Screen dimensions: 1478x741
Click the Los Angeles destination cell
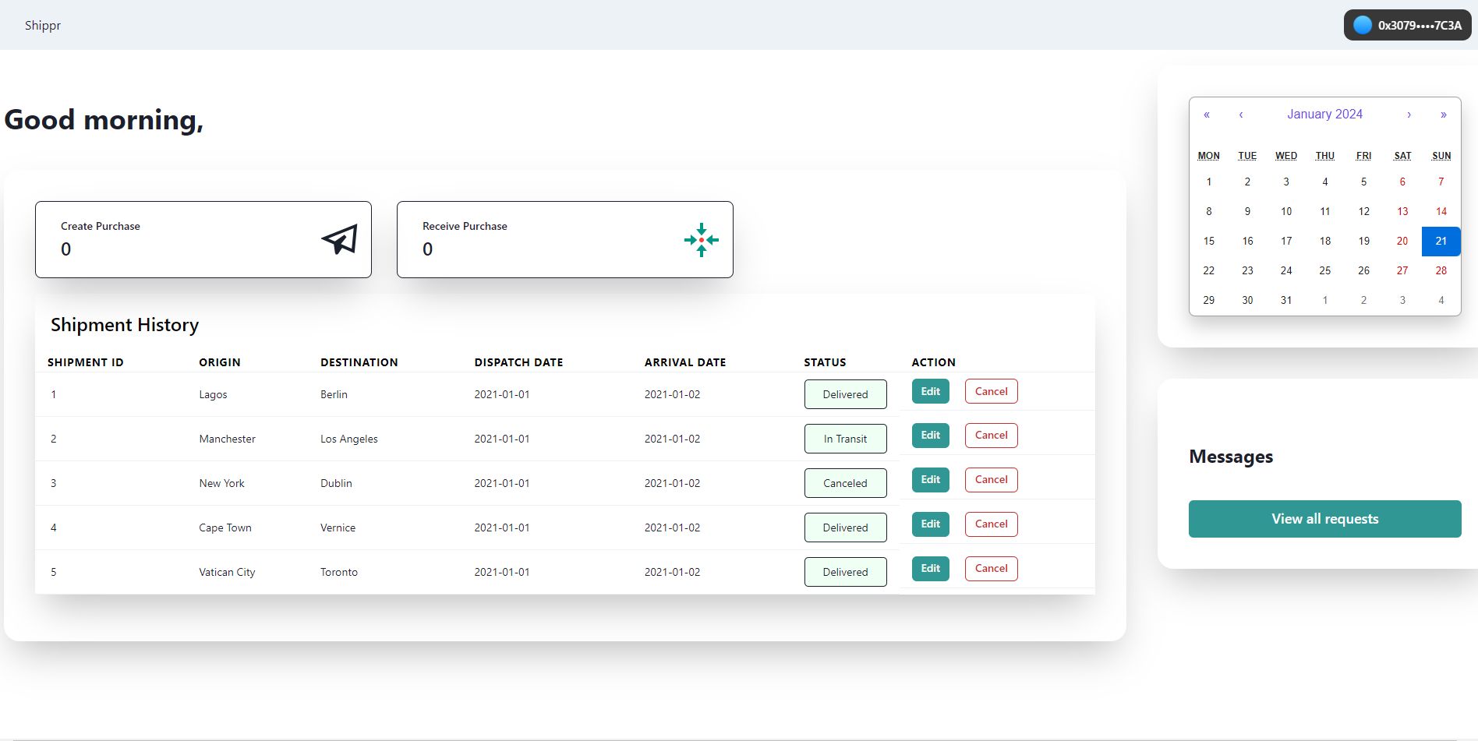[349, 439]
